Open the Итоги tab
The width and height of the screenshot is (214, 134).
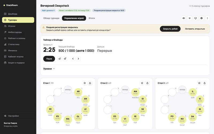click(x=92, y=18)
